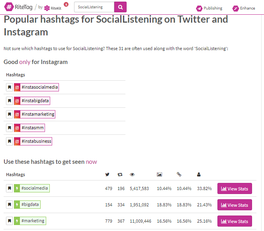Toggle bookmark for #socialmedia

click(10, 188)
